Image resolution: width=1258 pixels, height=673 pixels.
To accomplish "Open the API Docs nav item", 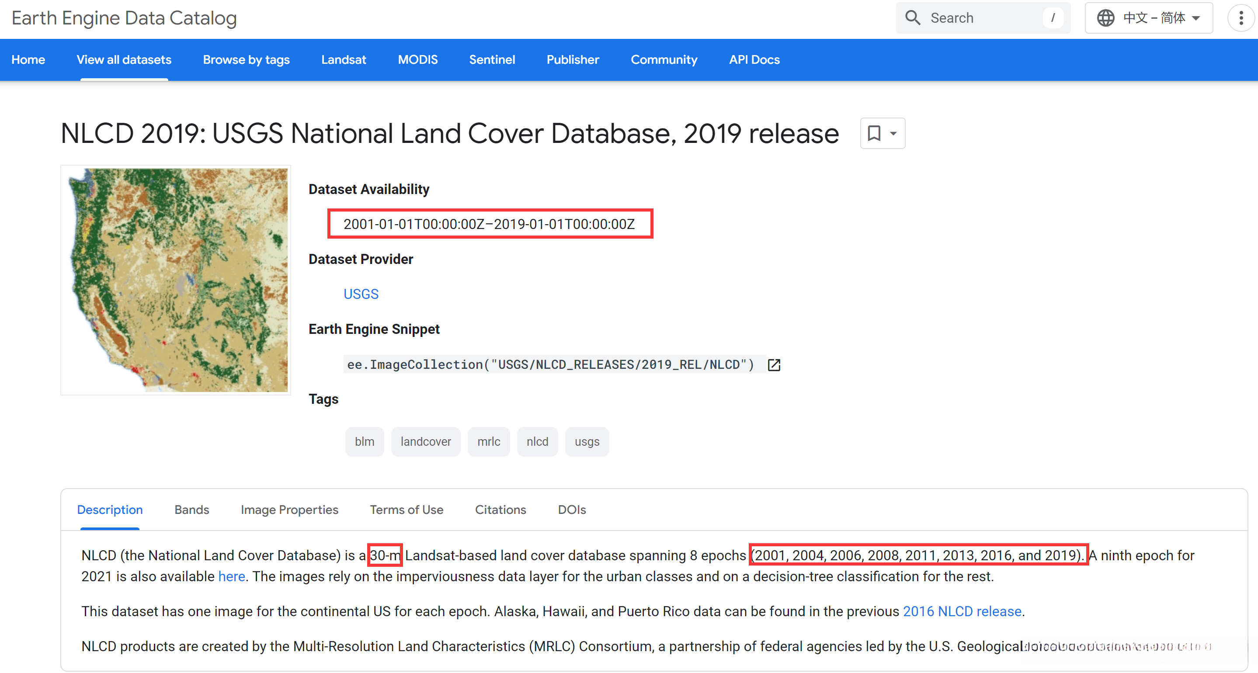I will pyautogui.click(x=754, y=59).
